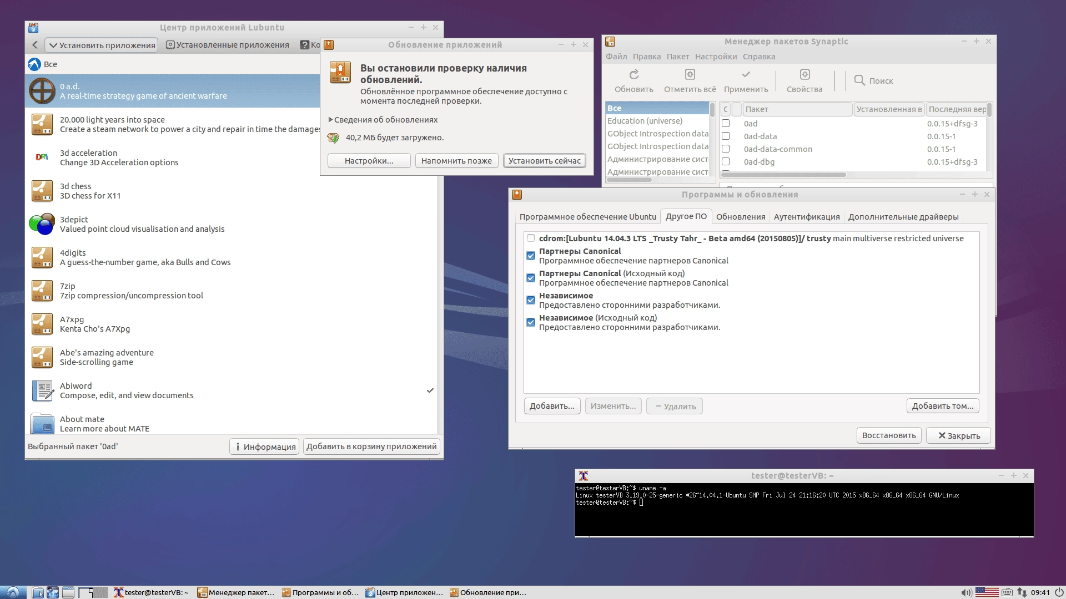Click the power logout tray icon

click(x=1059, y=592)
